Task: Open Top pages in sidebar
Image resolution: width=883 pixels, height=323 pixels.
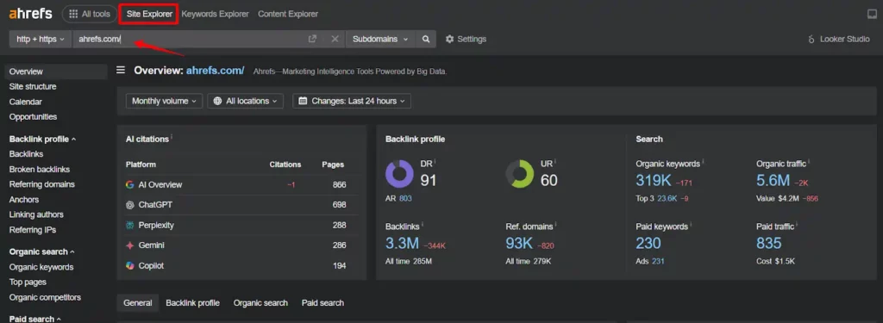Action: 28,282
